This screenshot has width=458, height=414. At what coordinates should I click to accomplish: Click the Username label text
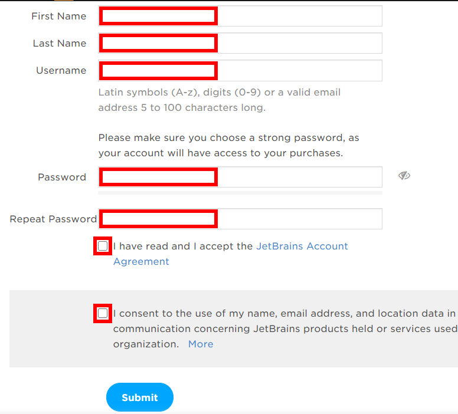61,70
